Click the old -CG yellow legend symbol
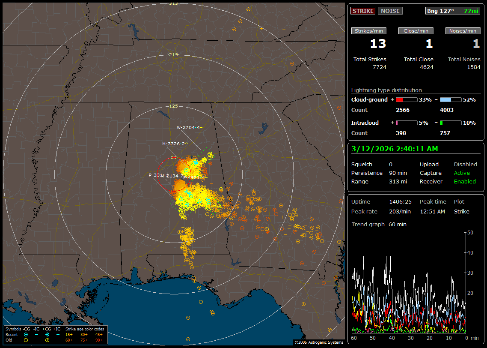 26,340
